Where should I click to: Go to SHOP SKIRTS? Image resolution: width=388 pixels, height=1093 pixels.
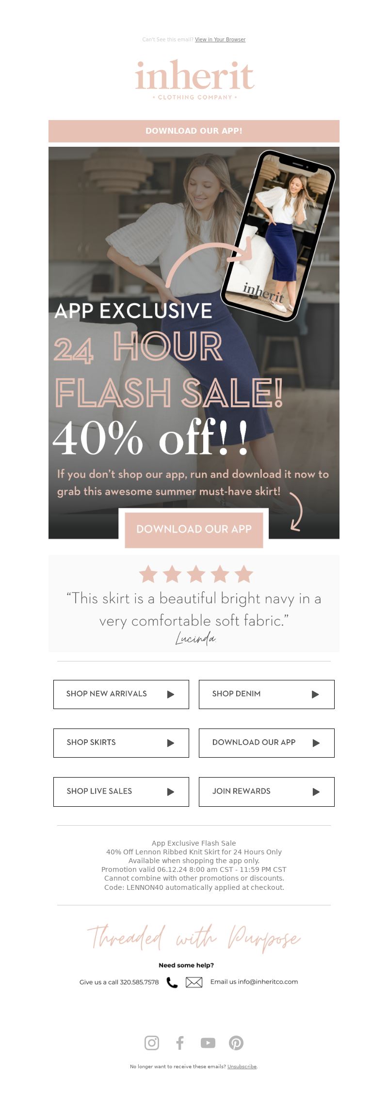point(121,743)
